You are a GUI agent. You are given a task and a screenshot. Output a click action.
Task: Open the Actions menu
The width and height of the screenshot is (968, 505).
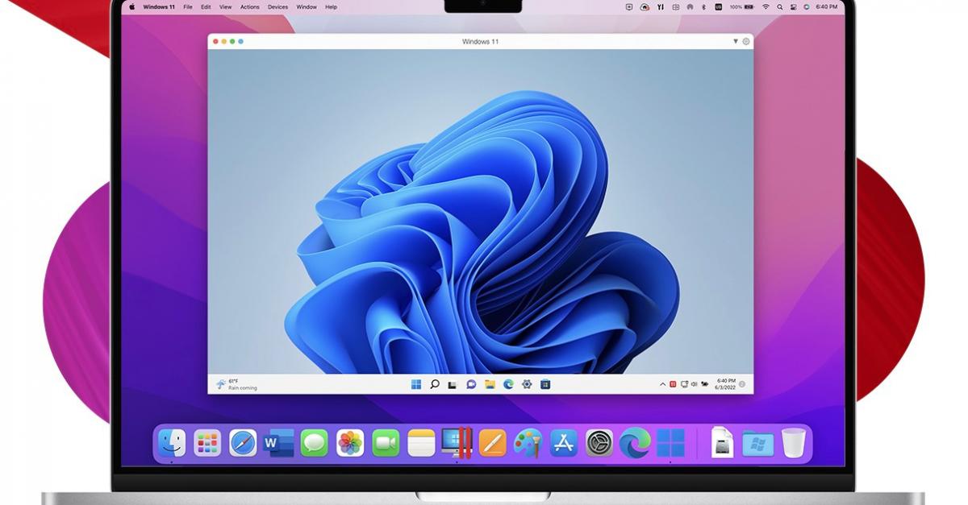click(250, 6)
